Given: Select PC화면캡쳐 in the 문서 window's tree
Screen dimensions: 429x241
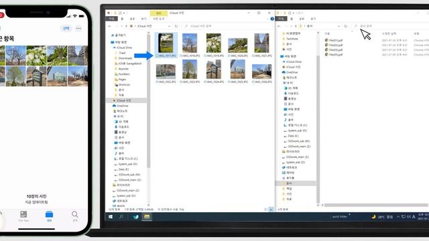Looking at the screenshot, I should click(291, 33).
